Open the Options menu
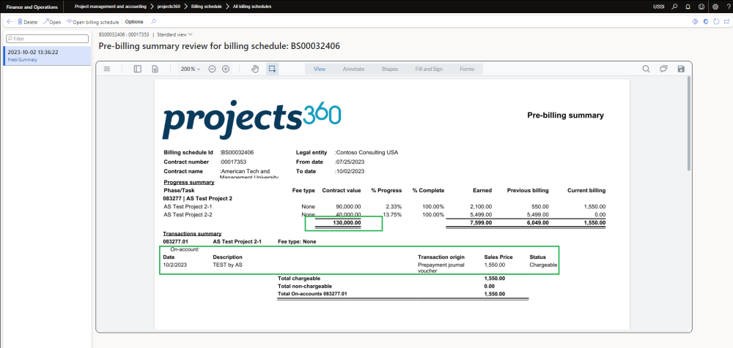Viewport: 733px width, 348px height. [134, 22]
